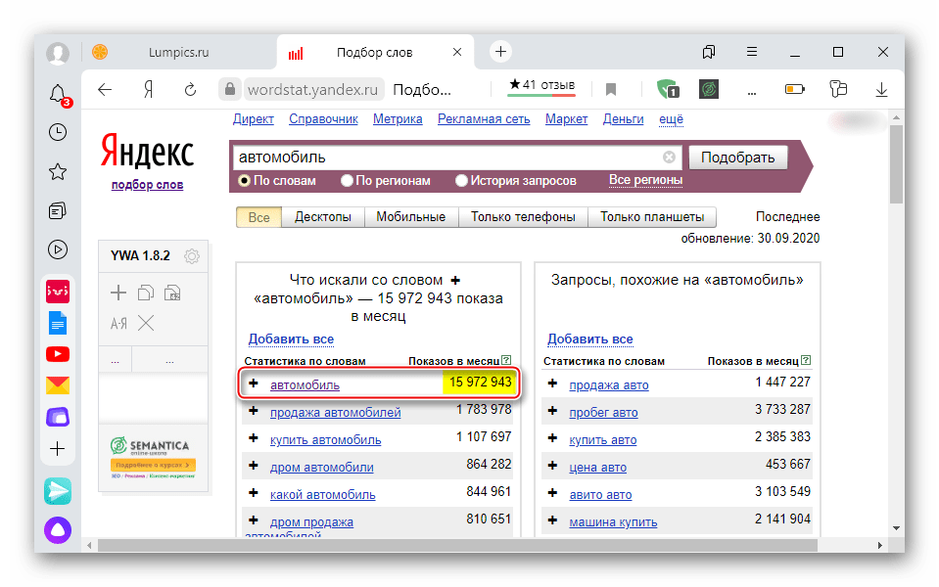The height and width of the screenshot is (587, 939).
Task: Open YWA settings gear
Action: tap(192, 256)
